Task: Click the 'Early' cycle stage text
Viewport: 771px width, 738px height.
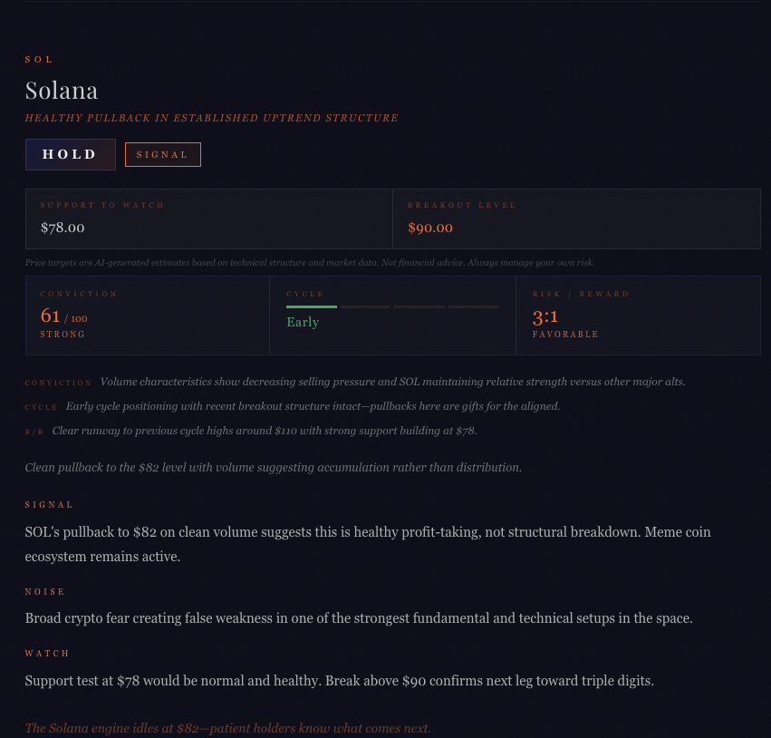Action: point(303,322)
